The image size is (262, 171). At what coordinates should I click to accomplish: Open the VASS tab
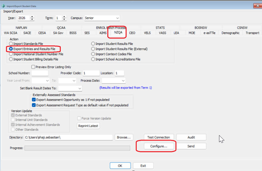click(x=162, y=33)
